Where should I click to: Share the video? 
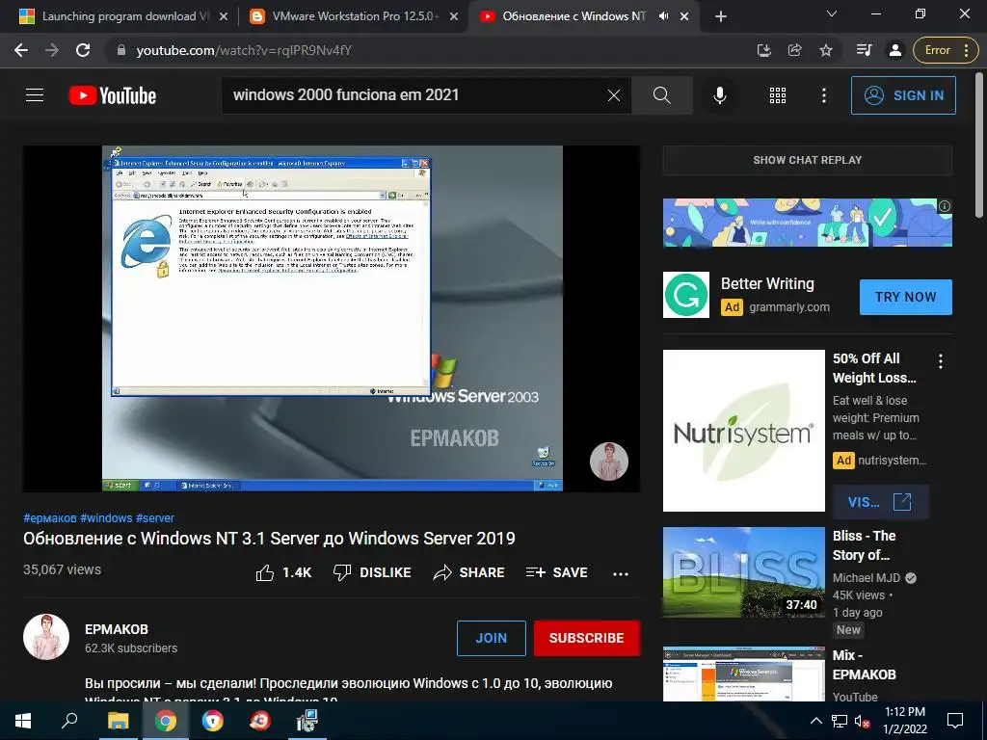click(x=469, y=572)
